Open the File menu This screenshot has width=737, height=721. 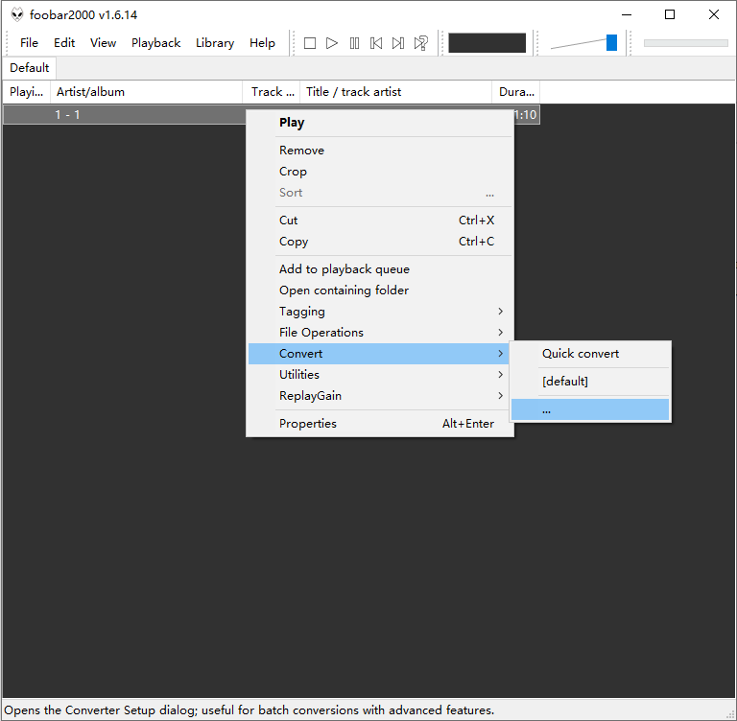coord(29,43)
